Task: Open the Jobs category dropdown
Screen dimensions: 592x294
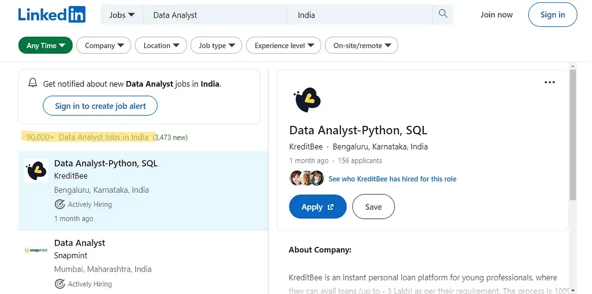Action: [122, 15]
